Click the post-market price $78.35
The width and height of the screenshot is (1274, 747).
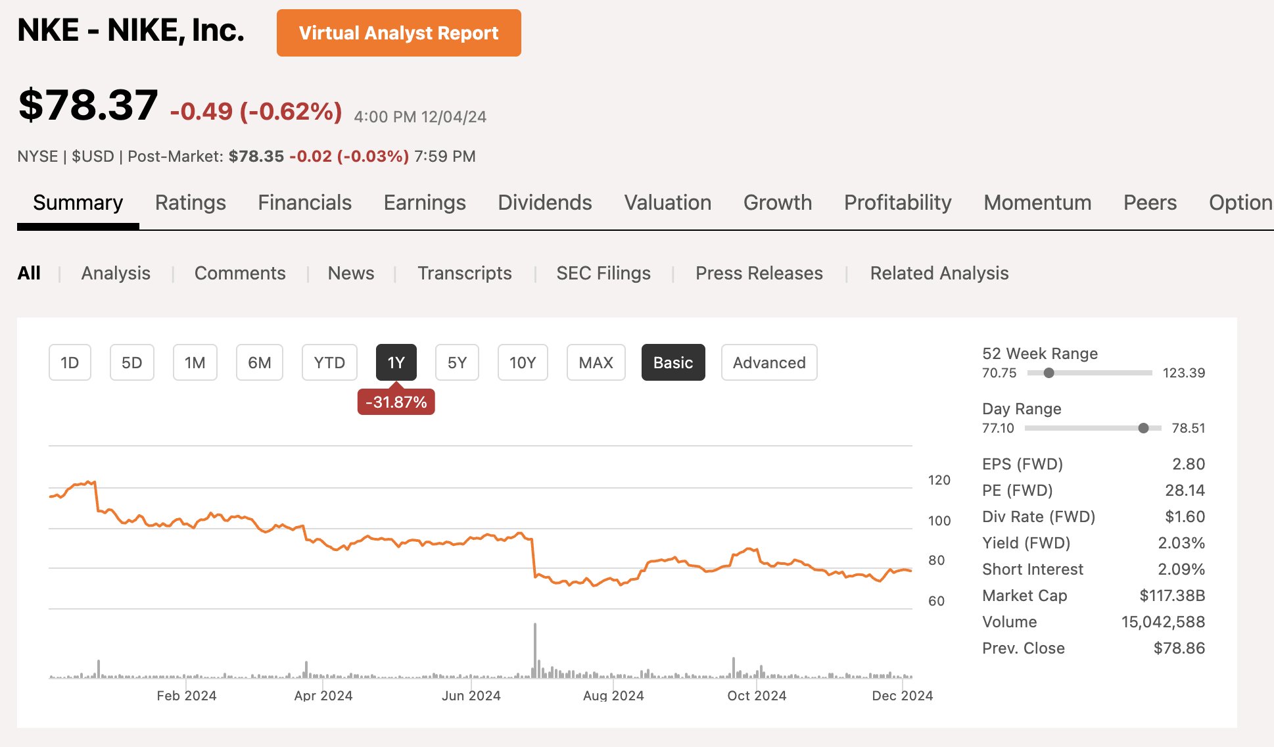pyautogui.click(x=256, y=157)
